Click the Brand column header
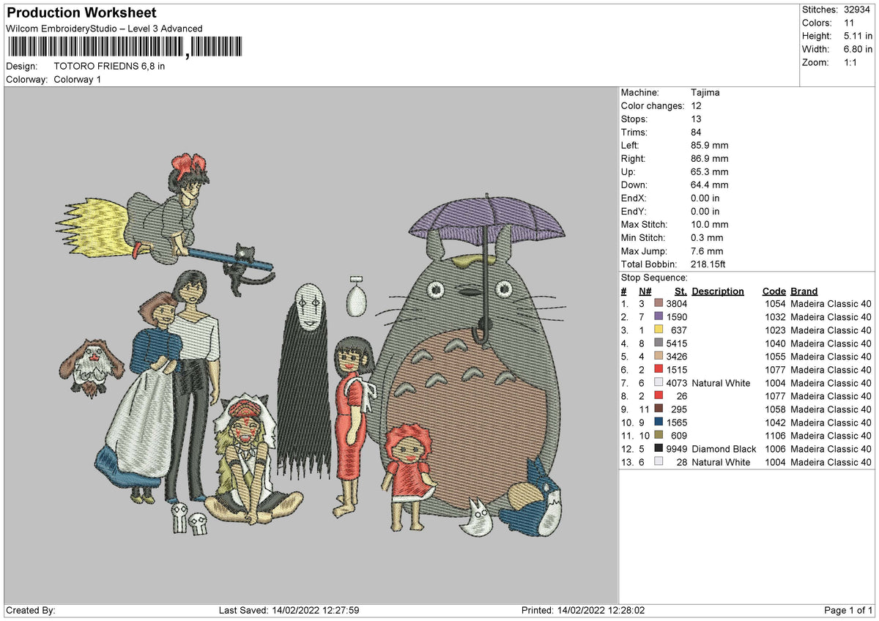 [804, 291]
